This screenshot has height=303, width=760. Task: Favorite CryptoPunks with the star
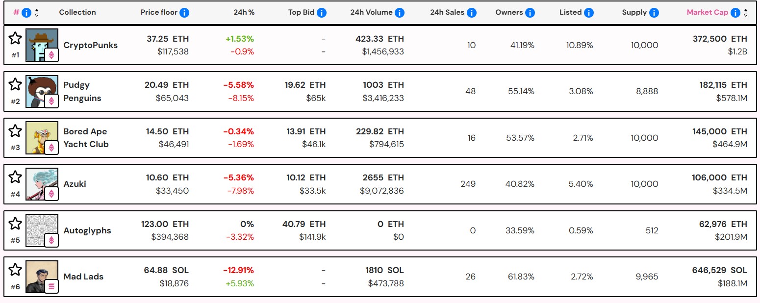15,38
